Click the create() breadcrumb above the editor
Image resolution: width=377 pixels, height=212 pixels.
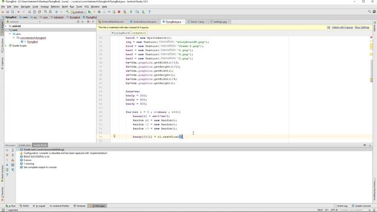pos(139,33)
